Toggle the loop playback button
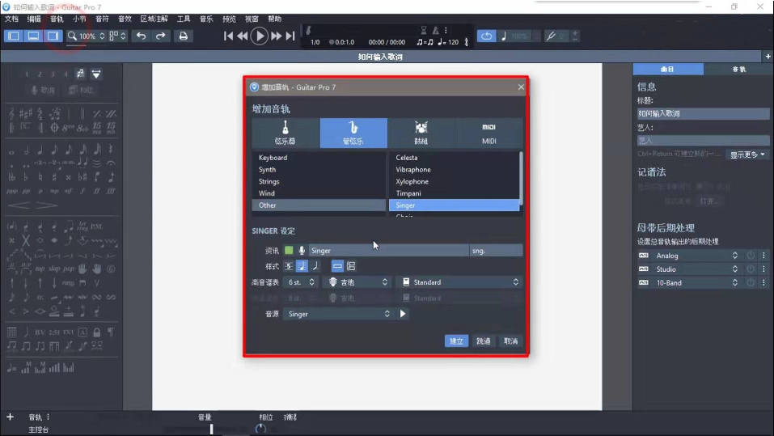 click(486, 36)
